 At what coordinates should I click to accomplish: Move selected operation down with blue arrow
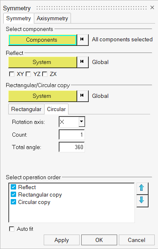(x=142, y=201)
